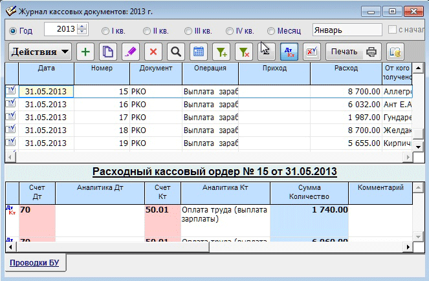Select the Год radio button
The width and height of the screenshot is (429, 281).
13,31
